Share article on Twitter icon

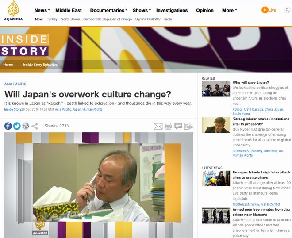pos(17,126)
